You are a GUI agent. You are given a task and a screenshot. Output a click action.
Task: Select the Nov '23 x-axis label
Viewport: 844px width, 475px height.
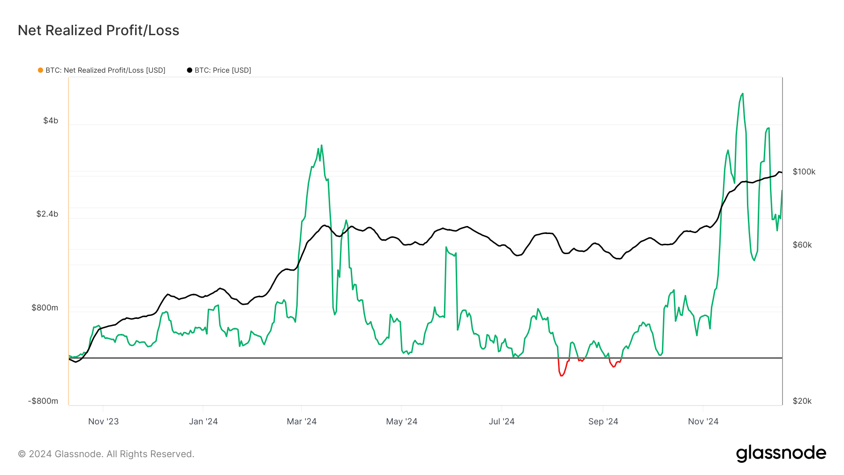point(103,422)
